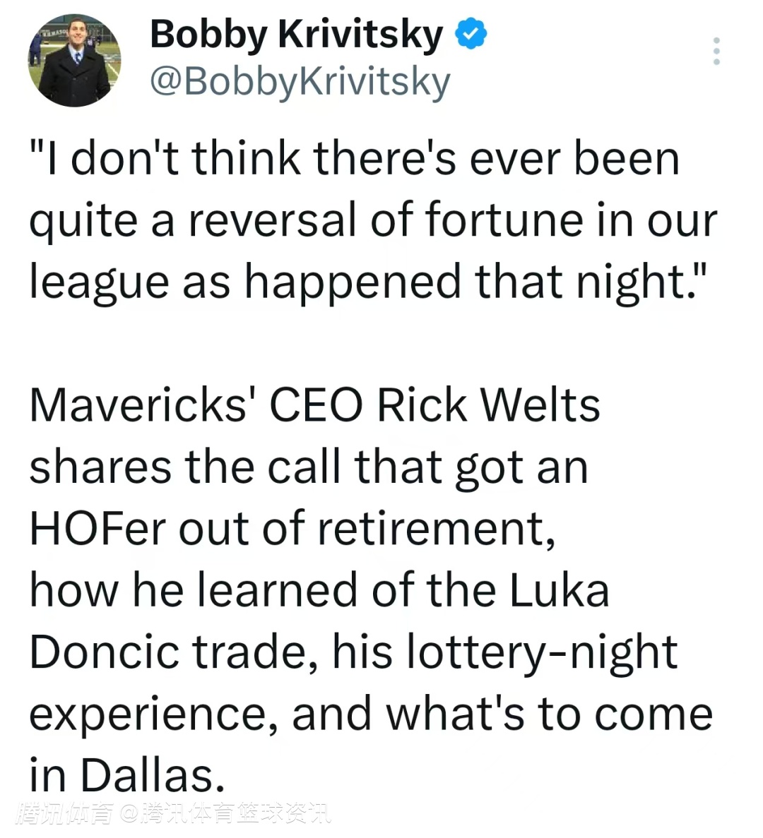
Task: Click the display name Bobby Krivitsky
Action: [x=297, y=34]
